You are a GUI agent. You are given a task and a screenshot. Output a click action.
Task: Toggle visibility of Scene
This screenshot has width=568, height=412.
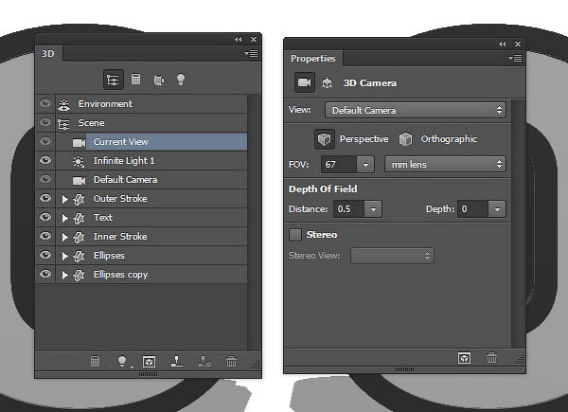45,122
